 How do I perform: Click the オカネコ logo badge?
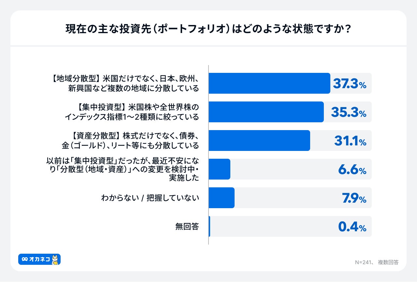39,259
